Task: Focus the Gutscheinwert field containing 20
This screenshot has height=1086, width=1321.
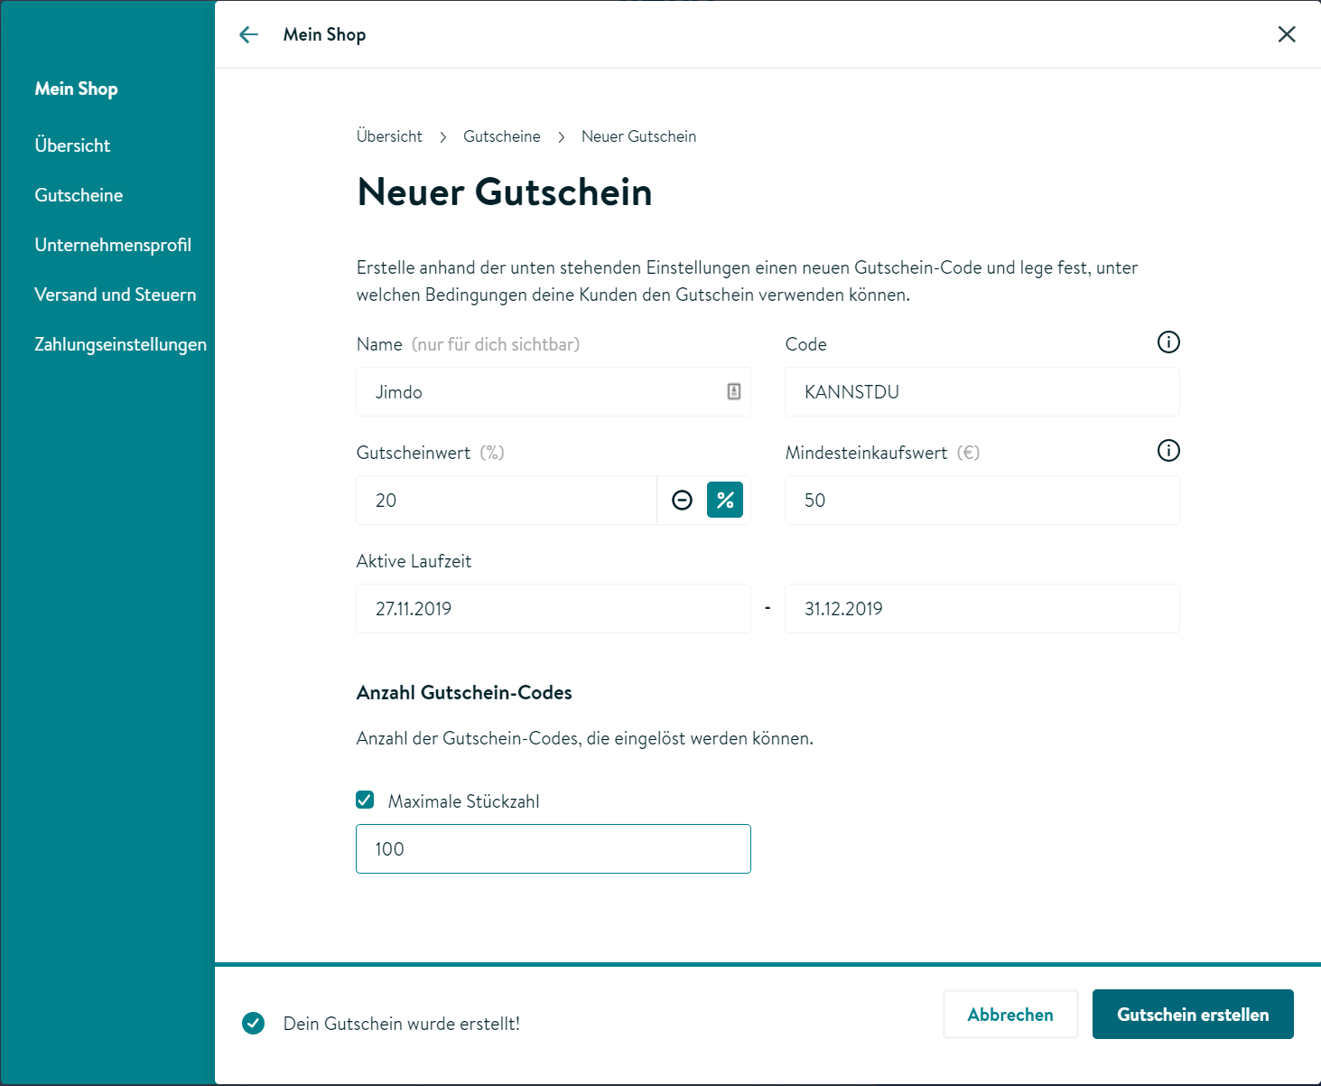Action: pyautogui.click(x=507, y=501)
